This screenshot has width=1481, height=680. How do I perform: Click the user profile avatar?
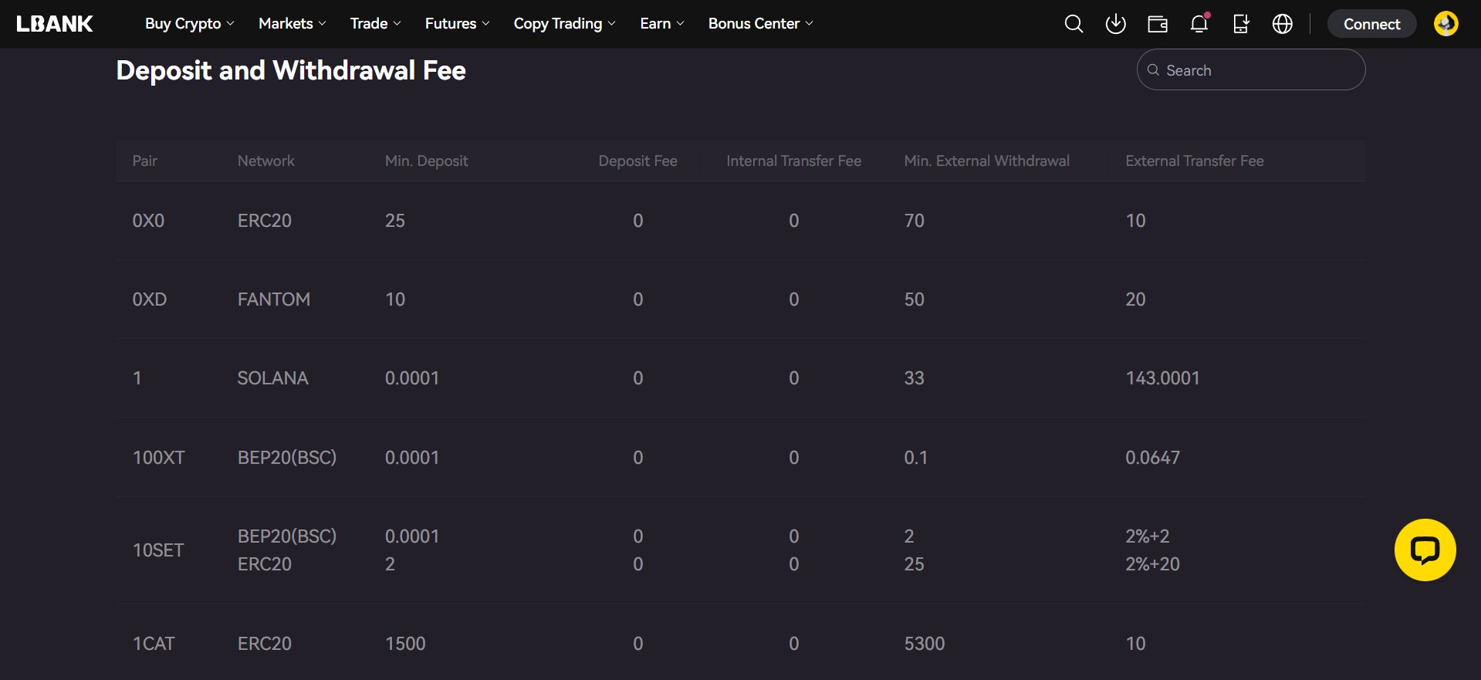point(1445,24)
